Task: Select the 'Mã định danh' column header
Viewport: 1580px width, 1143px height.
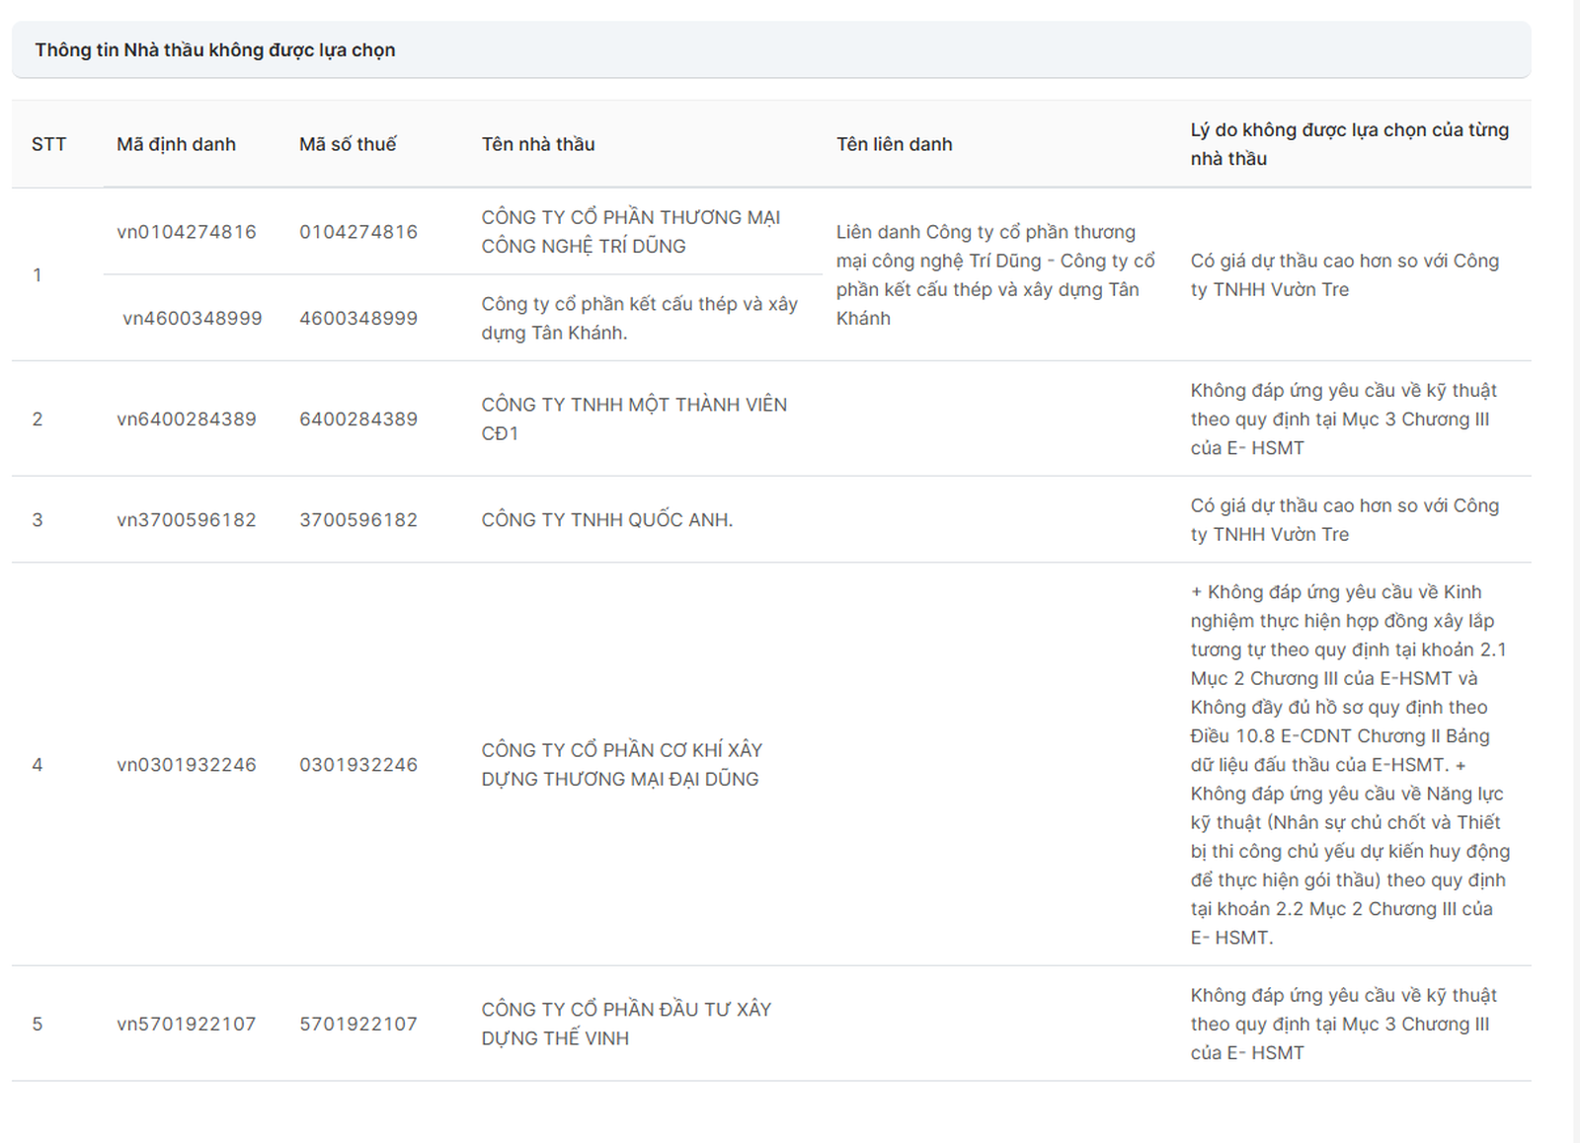Action: point(176,144)
